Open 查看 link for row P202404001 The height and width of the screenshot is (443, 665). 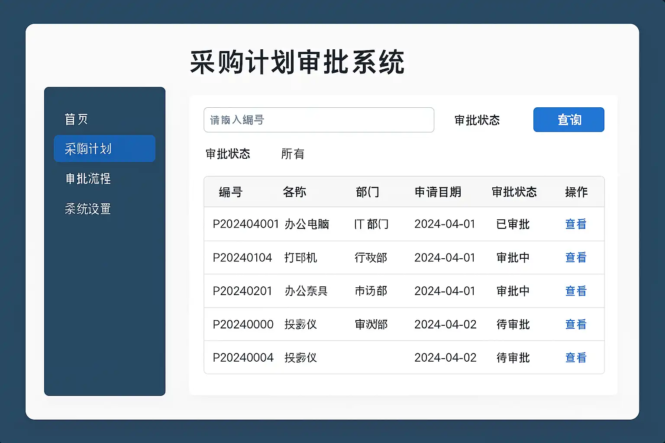point(576,224)
